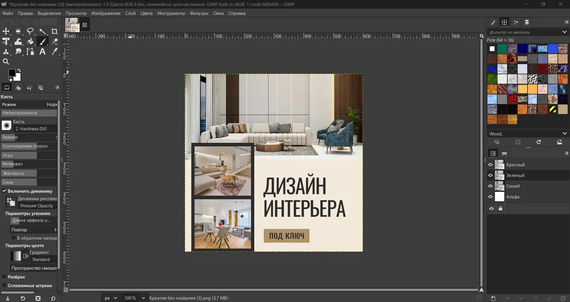The image size is (570, 302).
Task: Enable the Сглаженные штрихи checkbox
Action: 4,285
